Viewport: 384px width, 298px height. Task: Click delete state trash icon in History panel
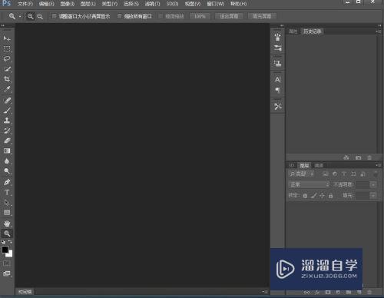tap(369, 157)
